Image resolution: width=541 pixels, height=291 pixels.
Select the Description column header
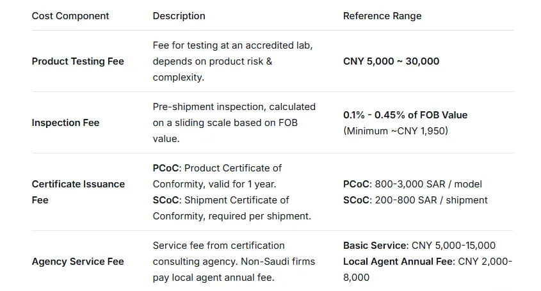pos(179,16)
